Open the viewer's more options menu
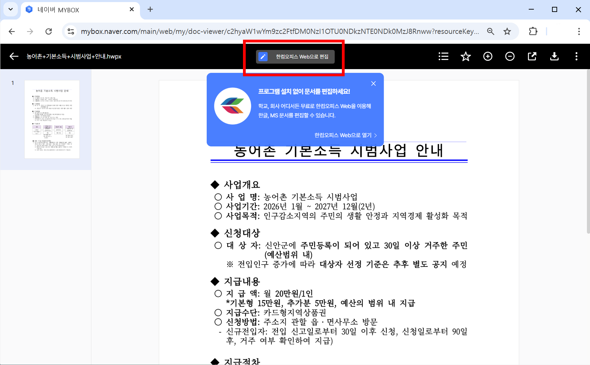This screenshot has width=590, height=365. 577,56
